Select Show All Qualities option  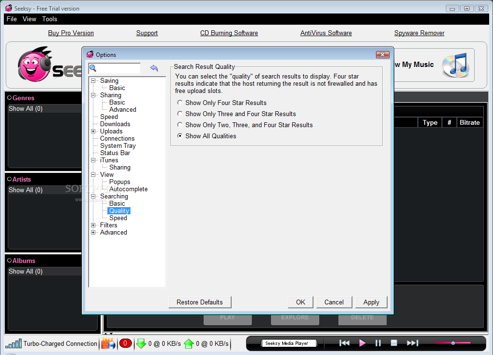(180, 135)
